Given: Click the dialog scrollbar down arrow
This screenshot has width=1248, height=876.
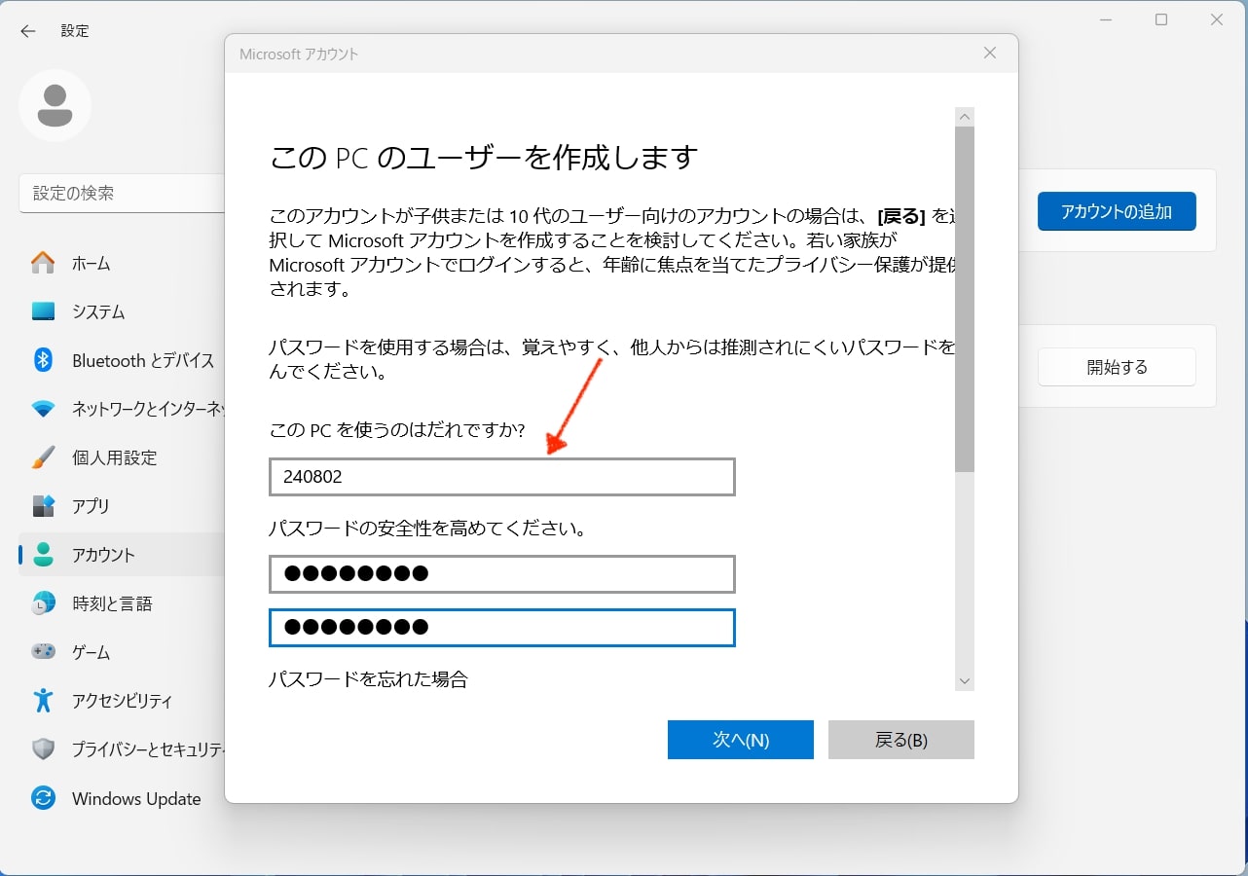Looking at the screenshot, I should [x=965, y=681].
